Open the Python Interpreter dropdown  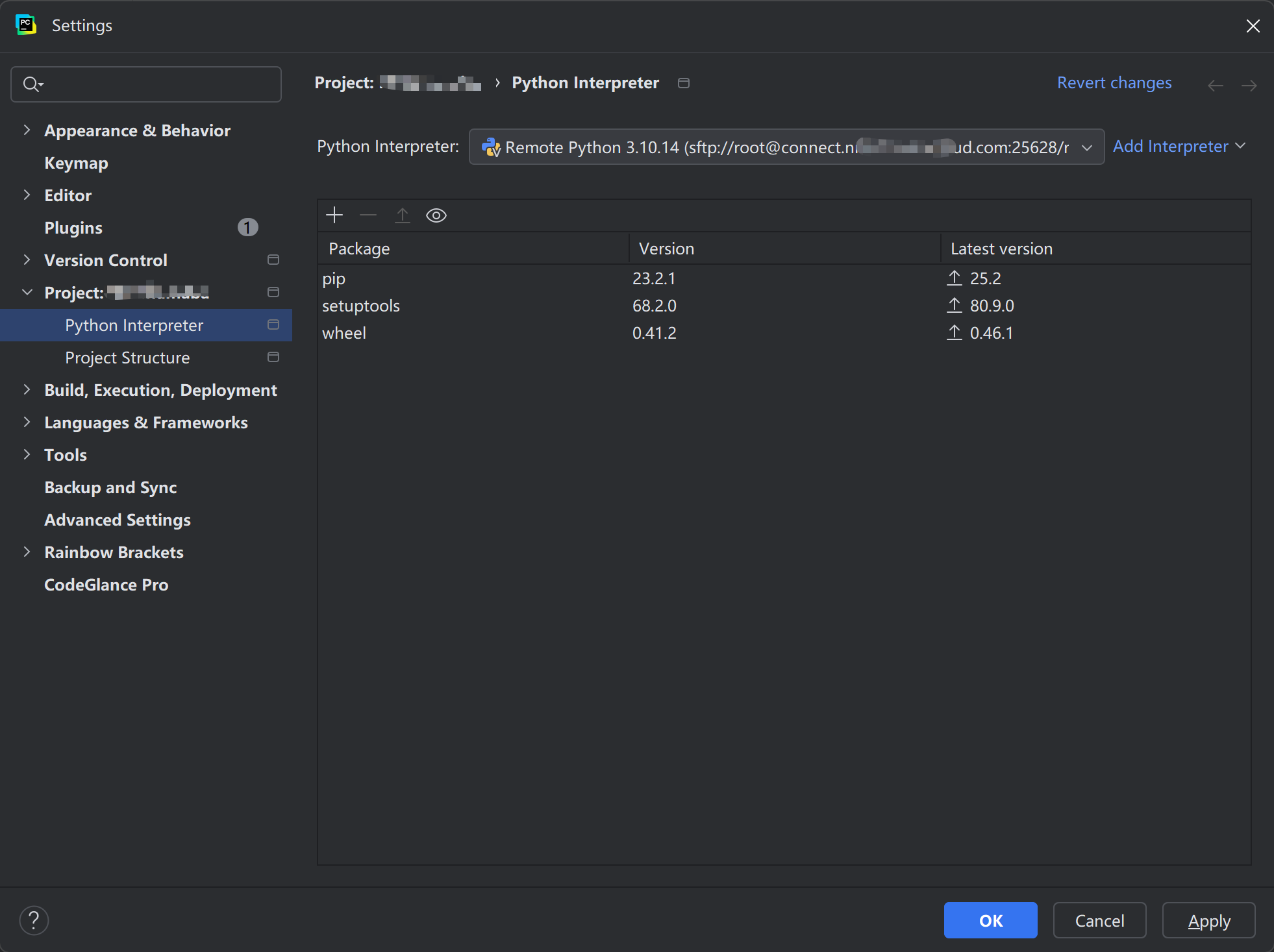[786, 147]
